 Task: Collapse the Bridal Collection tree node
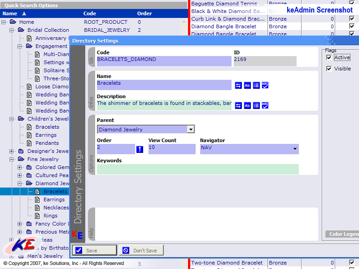click(x=12, y=30)
